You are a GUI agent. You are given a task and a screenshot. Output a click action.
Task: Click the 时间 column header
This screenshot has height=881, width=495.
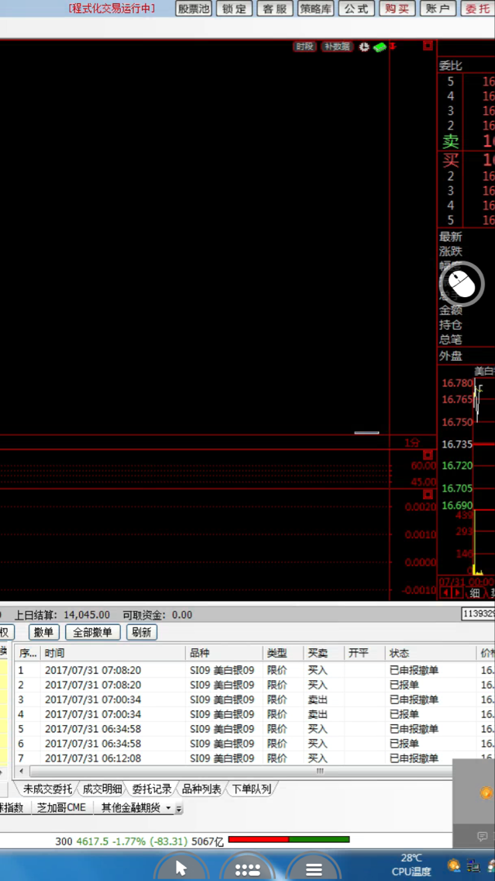click(x=113, y=653)
